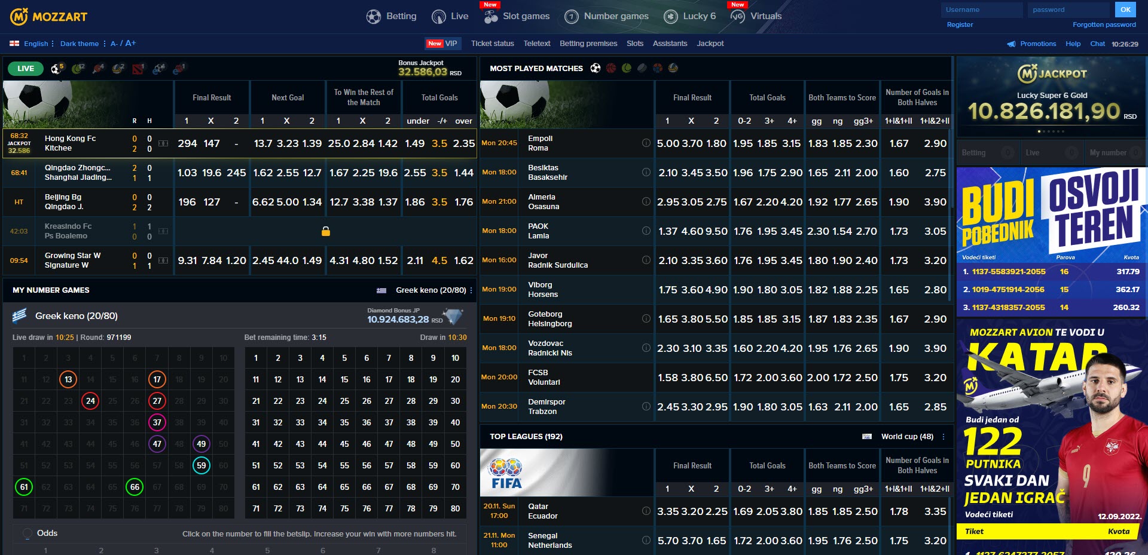The height and width of the screenshot is (555, 1148).
Task: Show info for PAOK vs Lamia match
Action: (x=646, y=231)
